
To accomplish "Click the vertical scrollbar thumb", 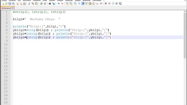I will click(x=185, y=36).
